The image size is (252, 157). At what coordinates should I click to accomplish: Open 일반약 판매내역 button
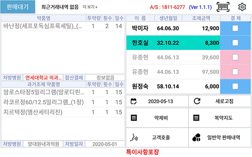(220, 137)
